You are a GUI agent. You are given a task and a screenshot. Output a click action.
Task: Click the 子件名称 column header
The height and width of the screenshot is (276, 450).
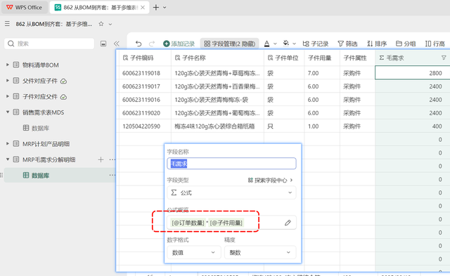pos(217,58)
